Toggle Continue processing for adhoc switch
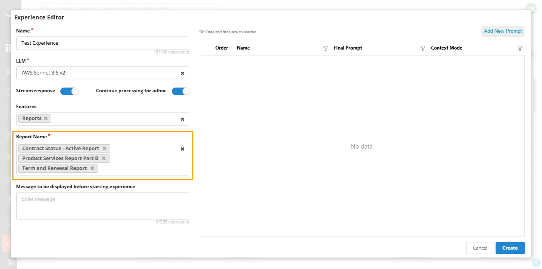Viewport: 542px width, 269px height. pos(181,91)
